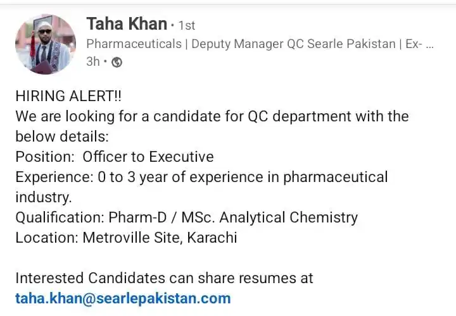Click the HIRING ALERT!! heading text
Screen dimensions: 456x316
(x=68, y=96)
